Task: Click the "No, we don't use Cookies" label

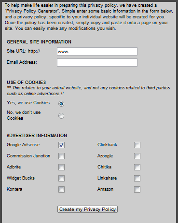Action: click(x=24, y=115)
